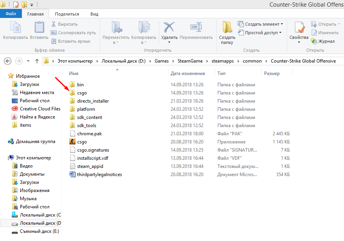Sort by Имя column header
344x241 pixels.
point(74,73)
